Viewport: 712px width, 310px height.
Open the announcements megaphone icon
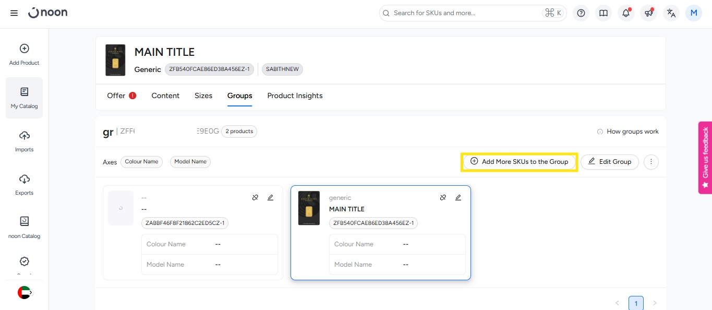pyautogui.click(x=648, y=13)
